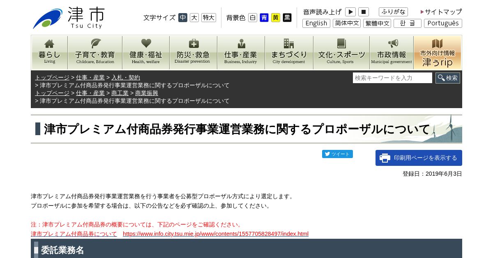Play the audio read-aloud
493x258 pixels.
pyautogui.click(x=350, y=12)
